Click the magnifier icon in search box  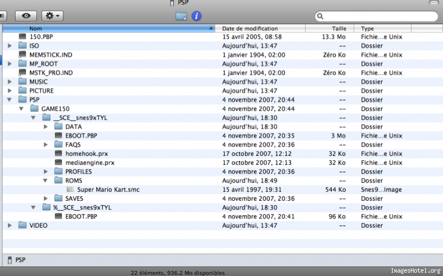pos(320,16)
